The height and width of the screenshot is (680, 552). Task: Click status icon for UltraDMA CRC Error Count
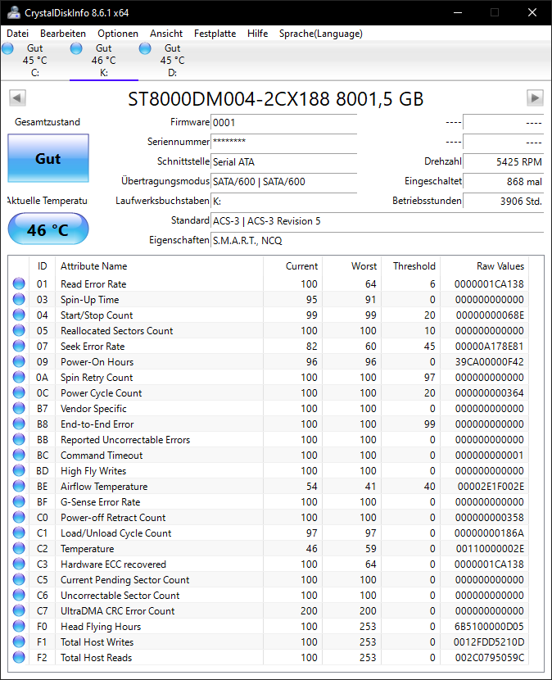19,610
